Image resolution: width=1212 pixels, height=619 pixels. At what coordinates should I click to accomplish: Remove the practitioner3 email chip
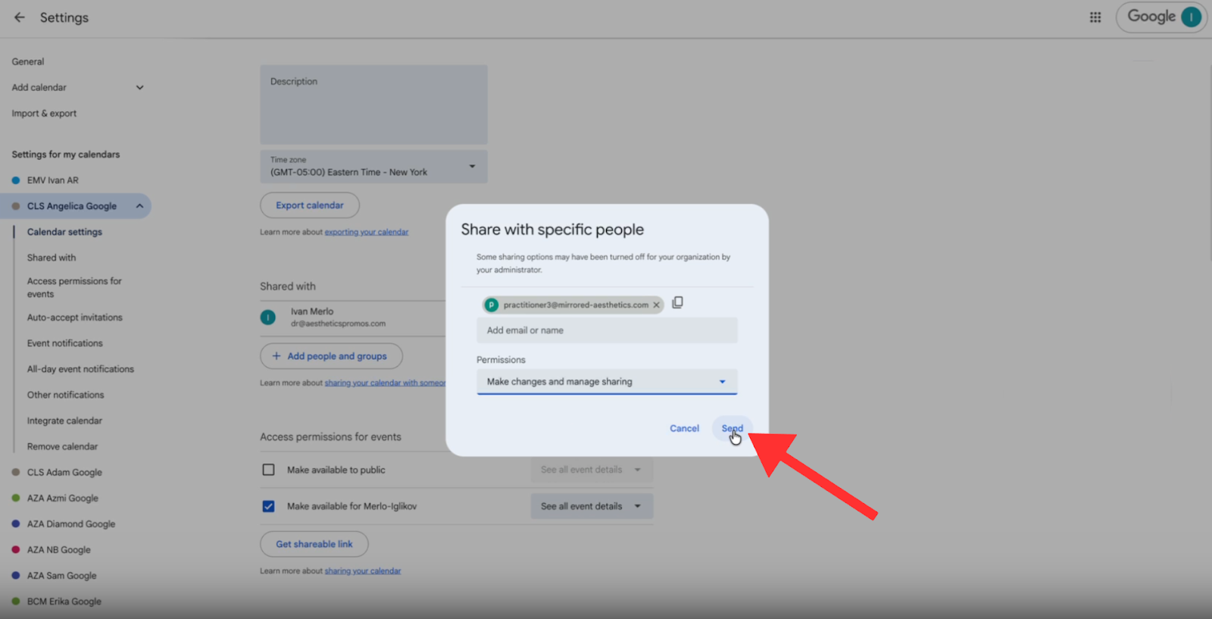click(656, 305)
